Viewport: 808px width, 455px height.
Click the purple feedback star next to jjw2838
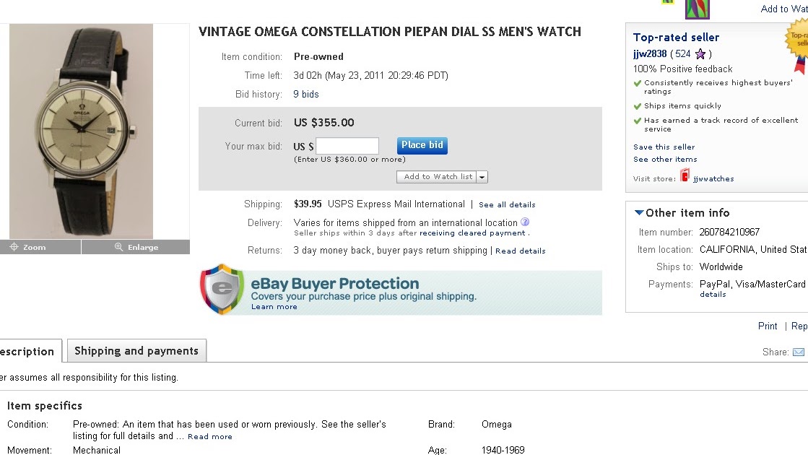pyautogui.click(x=700, y=53)
